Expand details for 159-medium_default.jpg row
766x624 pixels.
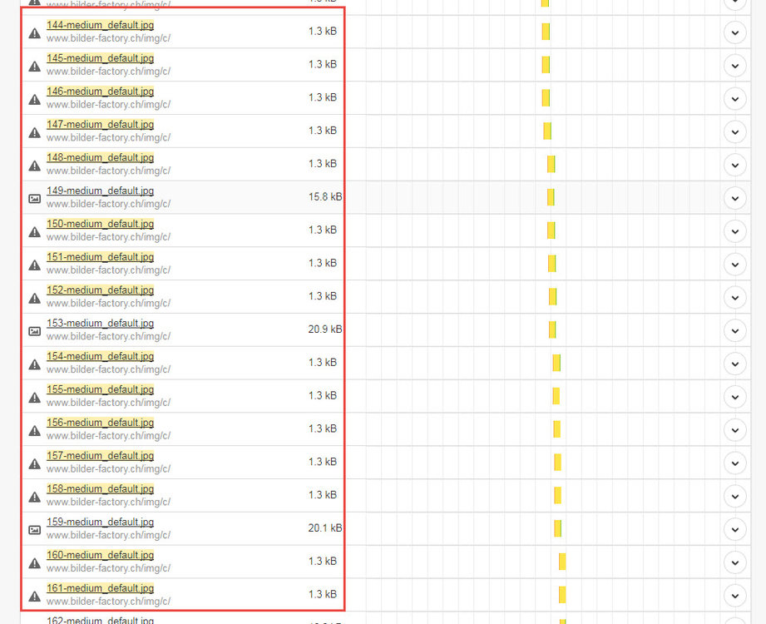(734, 529)
